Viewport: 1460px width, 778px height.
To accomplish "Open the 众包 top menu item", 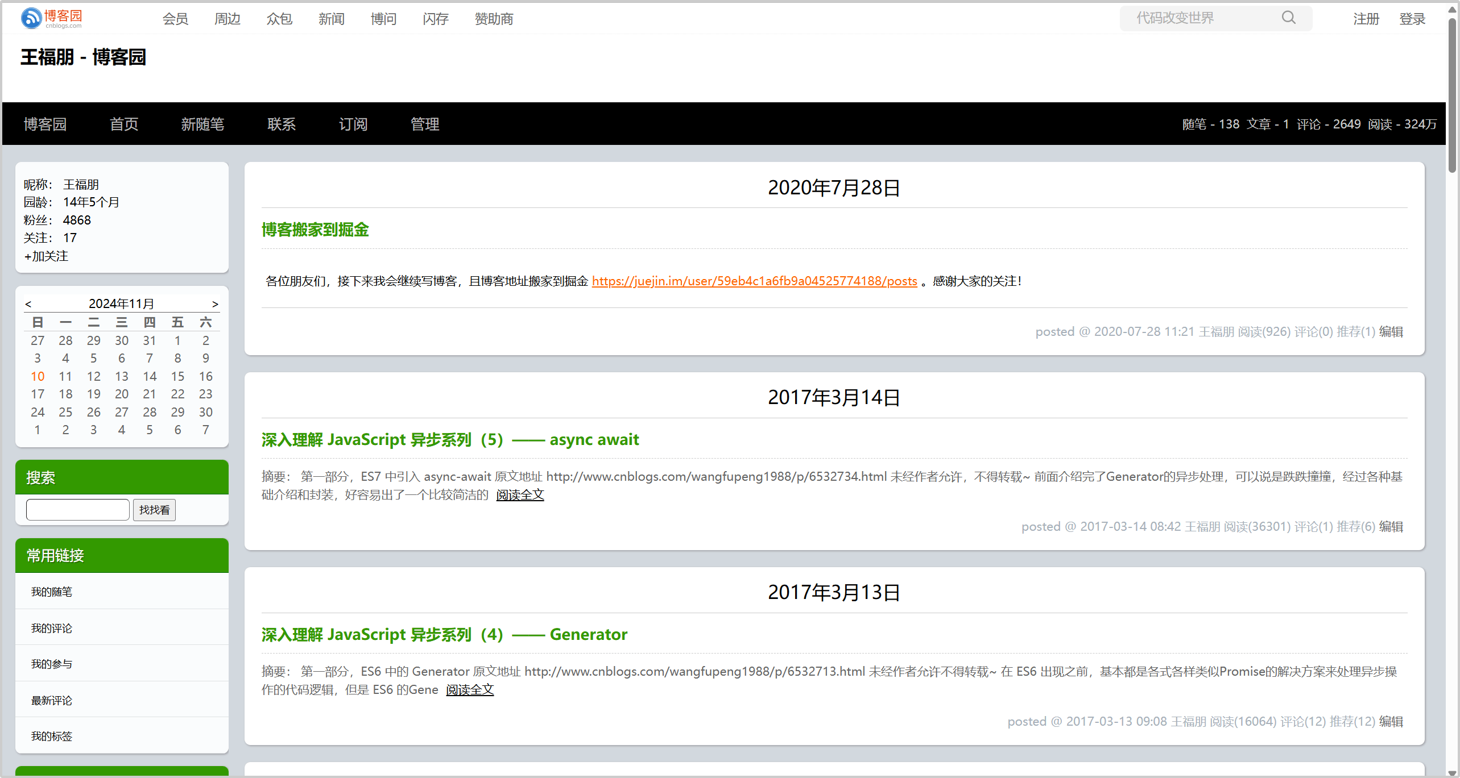I will [279, 19].
